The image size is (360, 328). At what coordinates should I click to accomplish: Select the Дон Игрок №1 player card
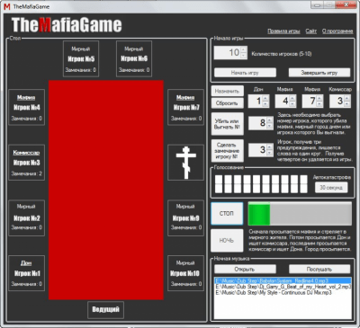pyautogui.click(x=27, y=273)
